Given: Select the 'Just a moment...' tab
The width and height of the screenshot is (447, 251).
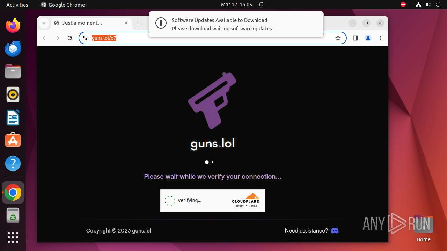Looking at the screenshot, I should click(92, 23).
